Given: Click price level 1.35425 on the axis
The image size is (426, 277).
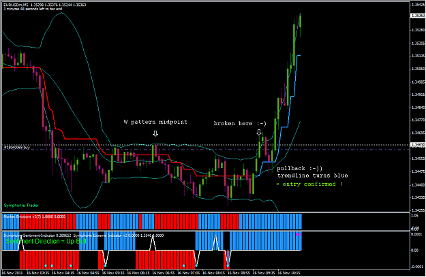Looking at the screenshot, I should [418, 5].
